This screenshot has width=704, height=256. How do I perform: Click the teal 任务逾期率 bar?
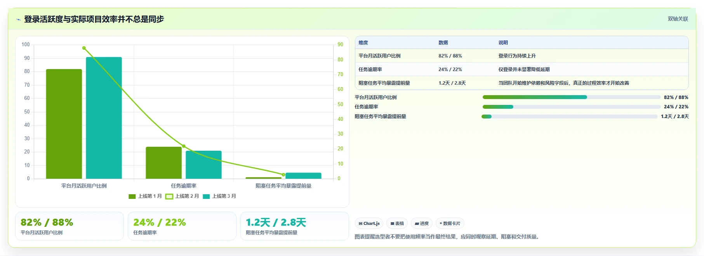tap(203, 165)
